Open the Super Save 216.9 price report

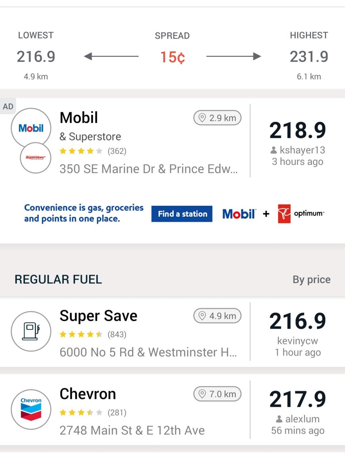coord(297,334)
